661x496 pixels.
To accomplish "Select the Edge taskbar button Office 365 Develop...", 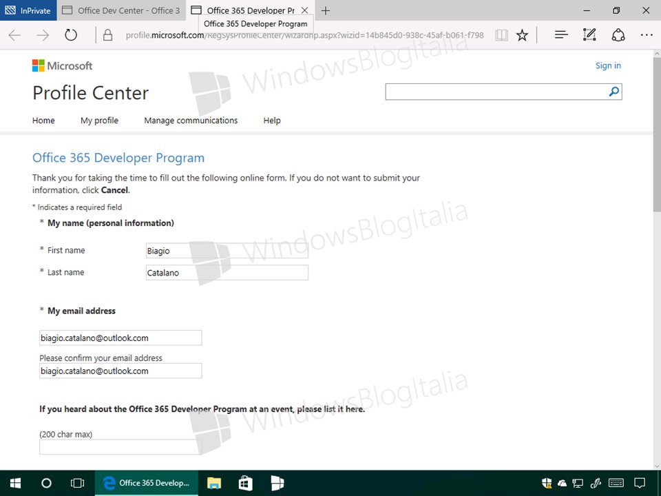I will (x=146, y=483).
